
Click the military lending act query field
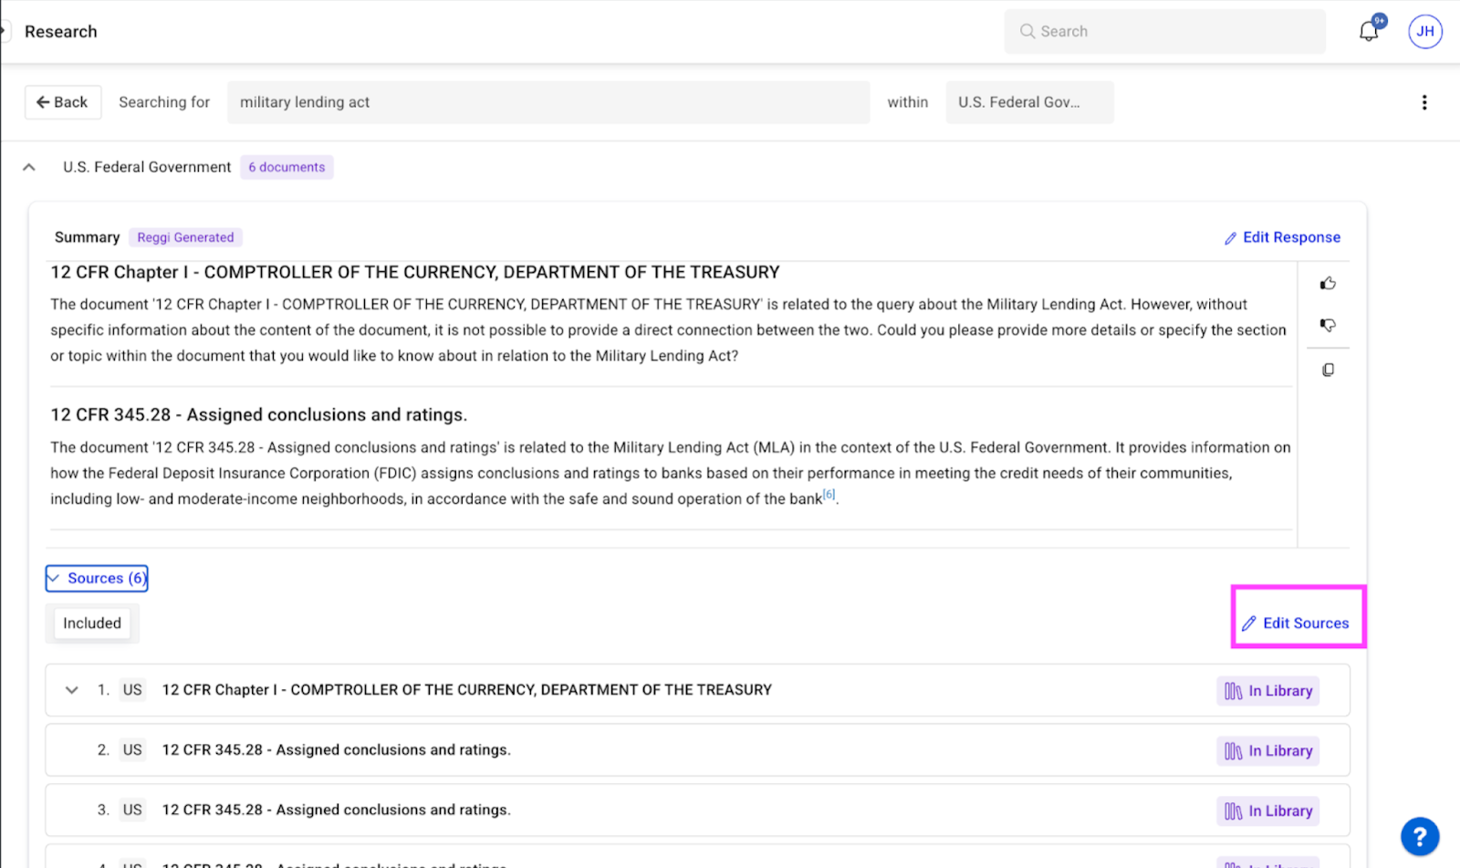pyautogui.click(x=547, y=102)
